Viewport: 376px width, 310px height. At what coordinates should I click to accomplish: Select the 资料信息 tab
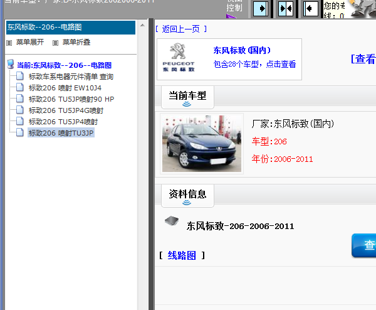(187, 195)
